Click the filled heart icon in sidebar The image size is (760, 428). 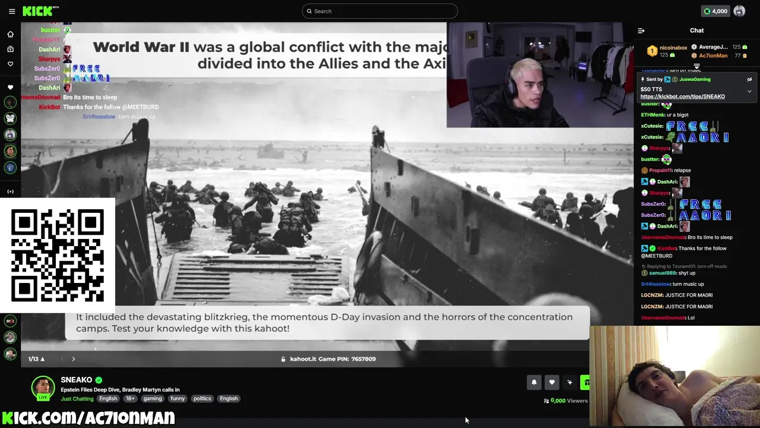(10, 87)
